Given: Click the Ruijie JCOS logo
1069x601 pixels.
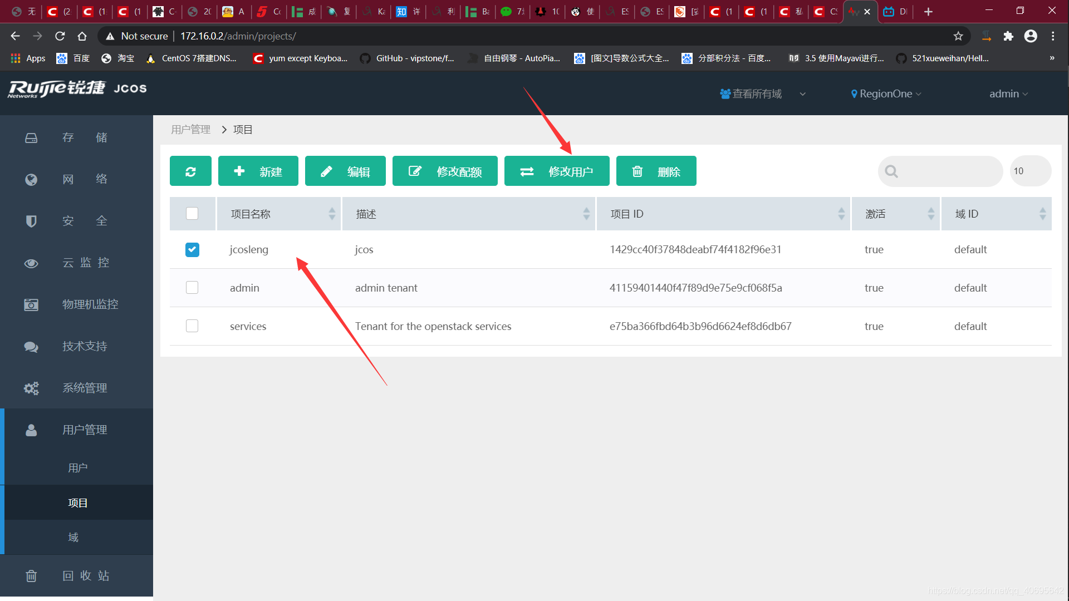Looking at the screenshot, I should tap(77, 88).
